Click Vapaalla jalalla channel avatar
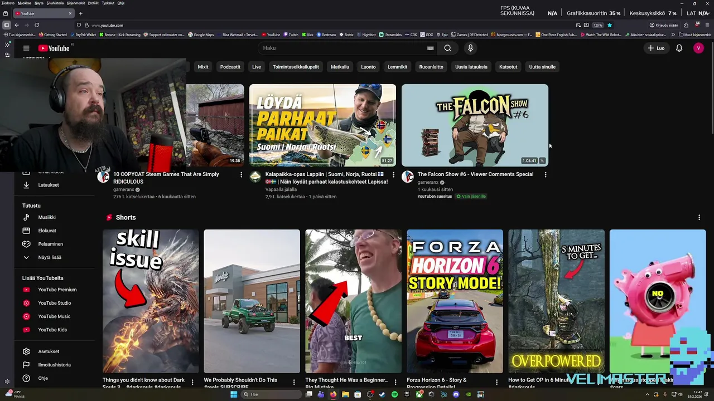 (255, 177)
